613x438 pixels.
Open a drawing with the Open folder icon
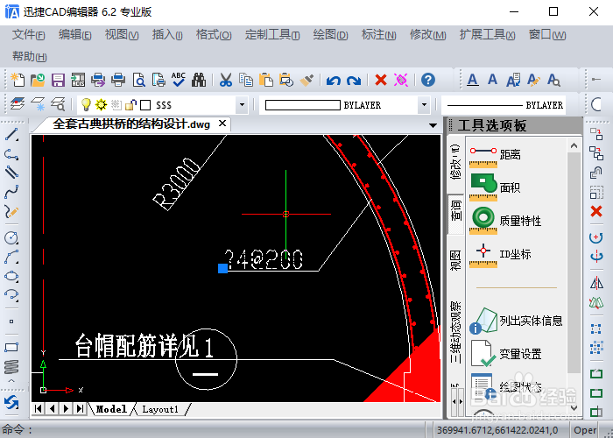tap(38, 81)
